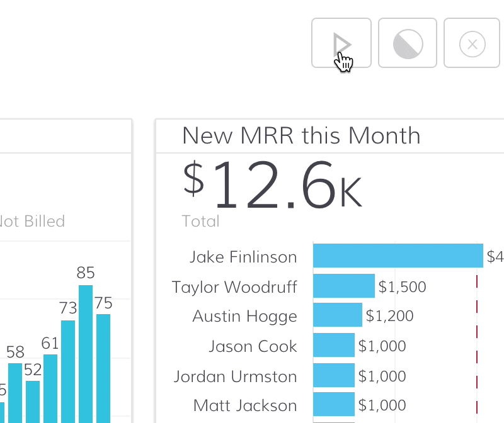Click the Not Billed label
This screenshot has height=423, width=504.
point(31,222)
